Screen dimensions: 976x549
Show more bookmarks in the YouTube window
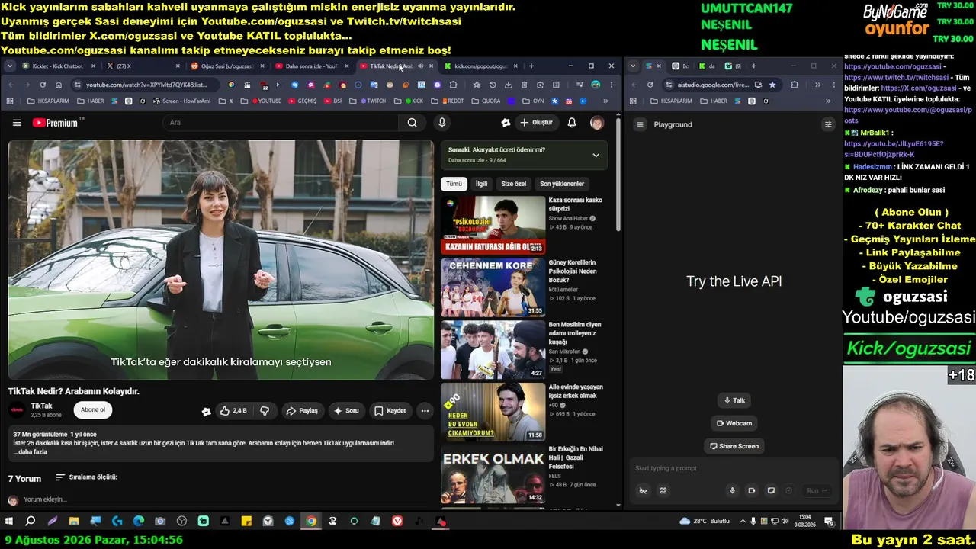605,101
